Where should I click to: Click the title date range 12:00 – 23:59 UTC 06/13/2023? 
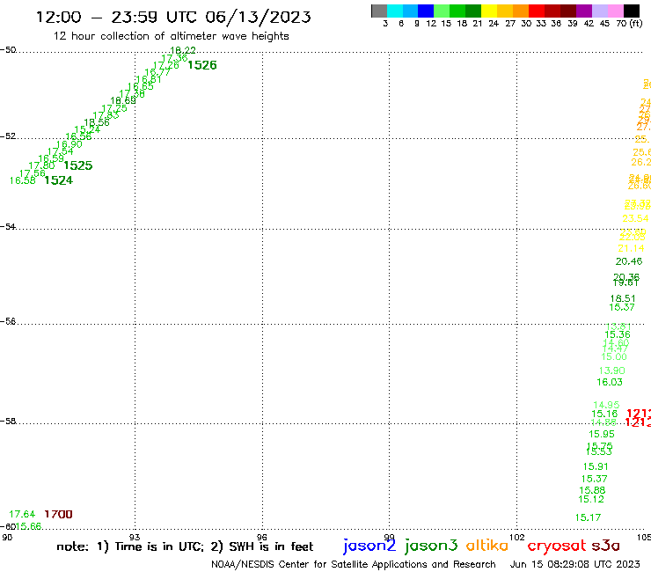pos(173,17)
